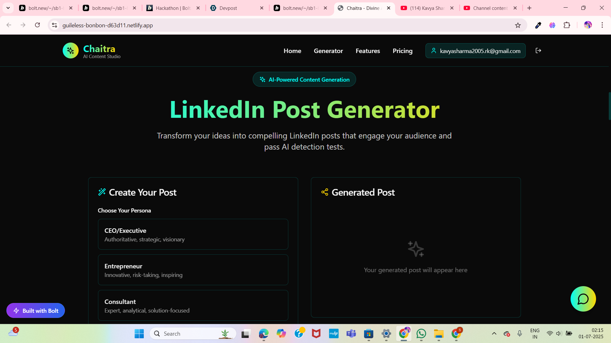Click the logout icon in header

538,50
